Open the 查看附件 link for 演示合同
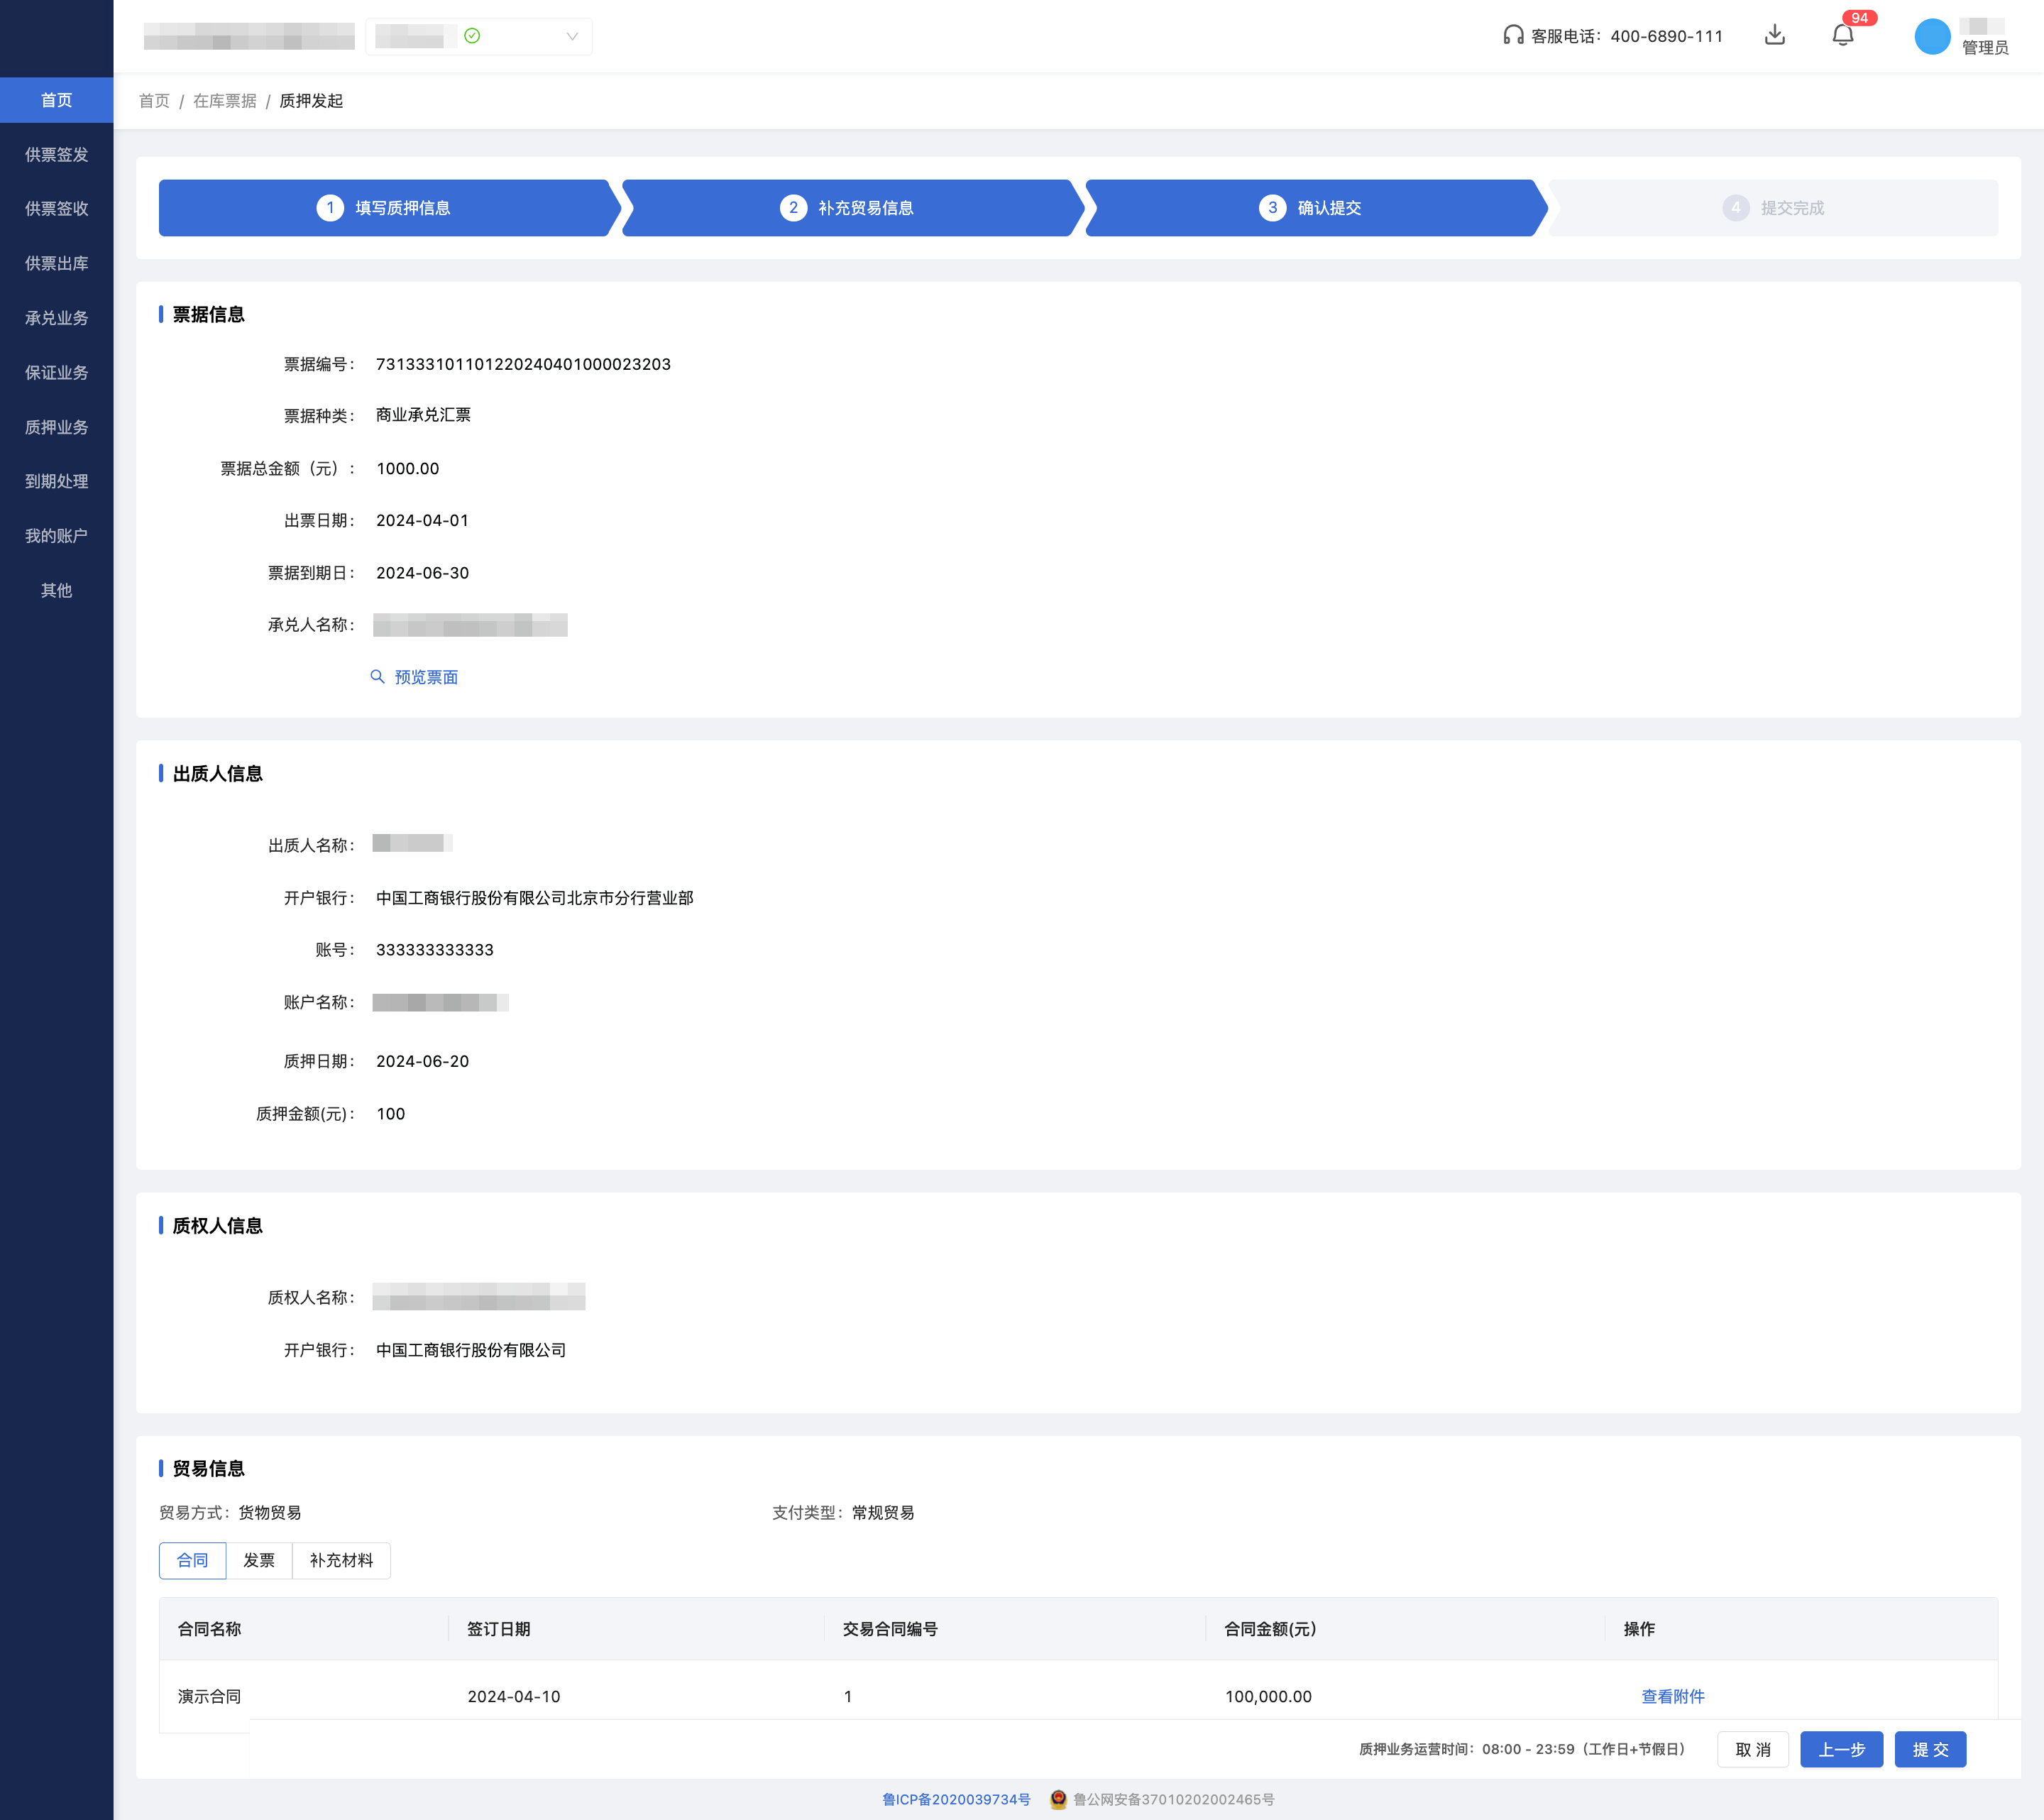This screenshot has width=2044, height=1820. coord(1672,1696)
